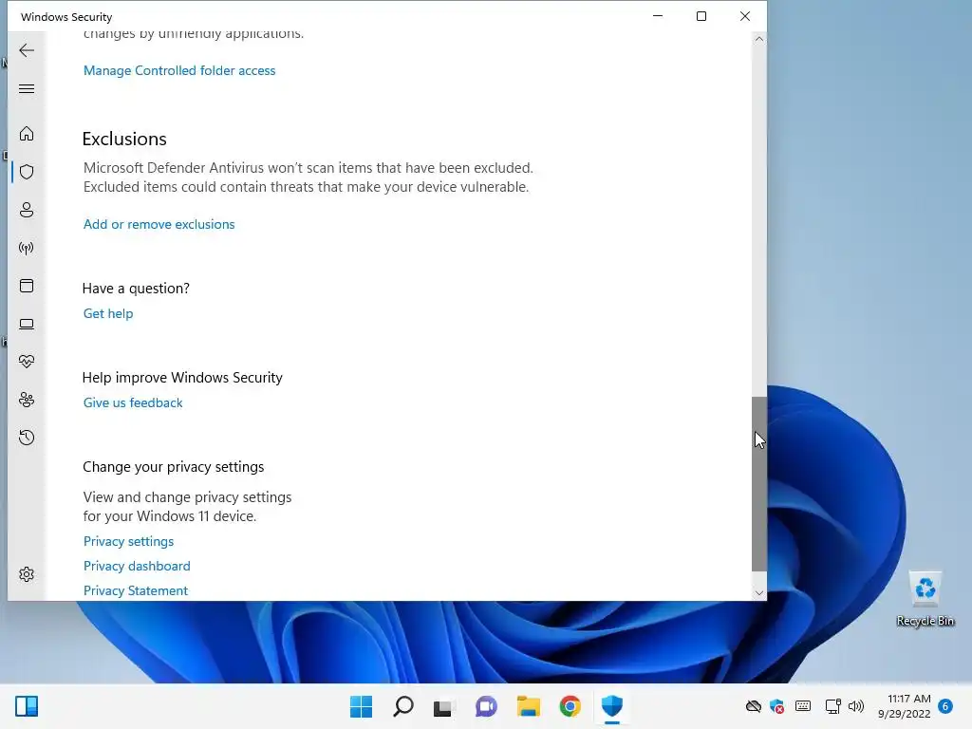Click Add or remove exclusions link
Viewport: 972px width, 729px height.
pyautogui.click(x=159, y=224)
